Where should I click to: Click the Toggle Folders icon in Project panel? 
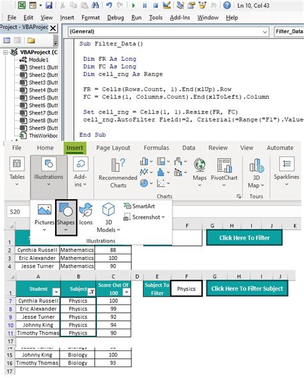tap(31, 40)
